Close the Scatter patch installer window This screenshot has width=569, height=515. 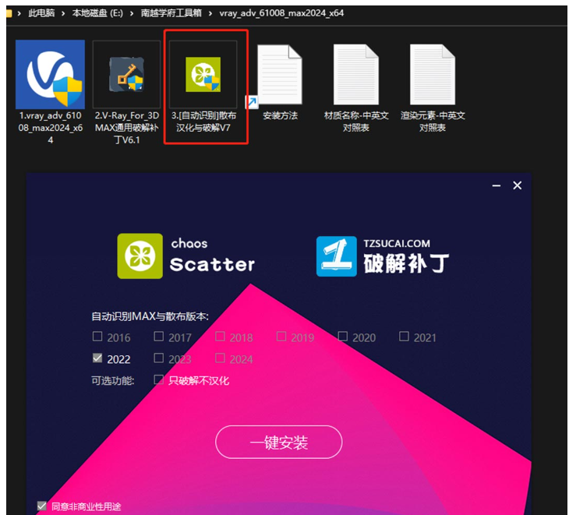(x=517, y=185)
